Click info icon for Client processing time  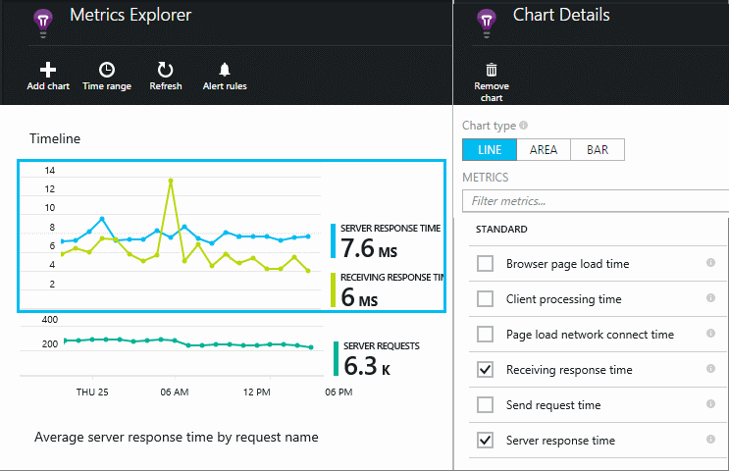tap(711, 298)
